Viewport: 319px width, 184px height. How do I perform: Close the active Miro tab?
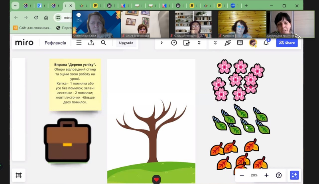(x=71, y=6)
